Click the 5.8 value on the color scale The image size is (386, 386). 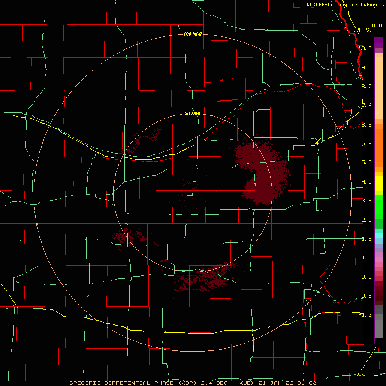tap(367, 144)
